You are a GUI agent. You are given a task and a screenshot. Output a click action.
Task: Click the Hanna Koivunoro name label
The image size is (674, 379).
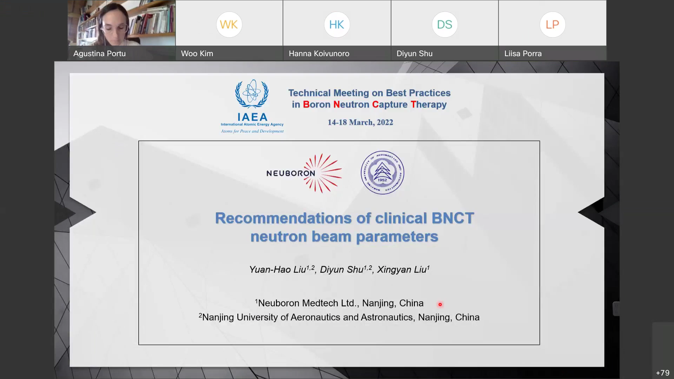319,54
